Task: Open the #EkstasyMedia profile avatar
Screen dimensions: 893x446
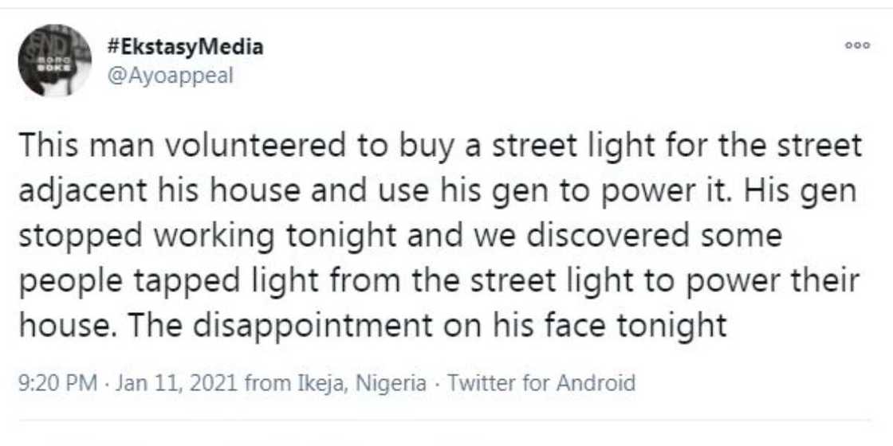Action: (x=54, y=61)
